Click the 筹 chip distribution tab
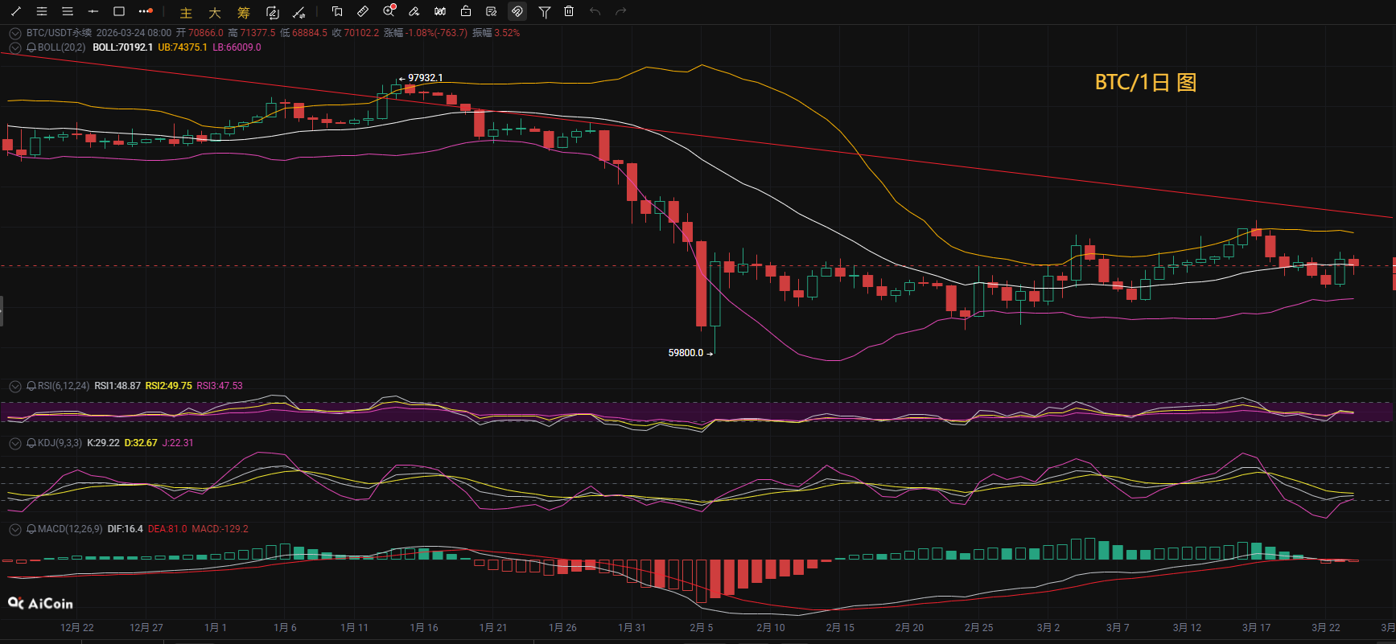Viewport: 1396px width, 644px height. [x=244, y=12]
